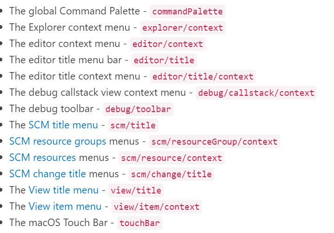This screenshot has width=334, height=233.
Task: Click the editor/title/context code snippet
Action: point(203,77)
